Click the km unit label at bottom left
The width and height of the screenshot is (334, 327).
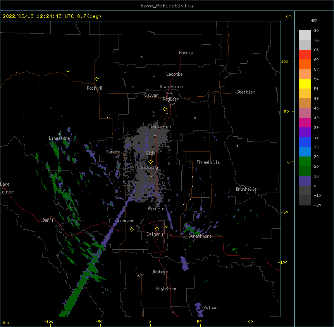pos(6,323)
